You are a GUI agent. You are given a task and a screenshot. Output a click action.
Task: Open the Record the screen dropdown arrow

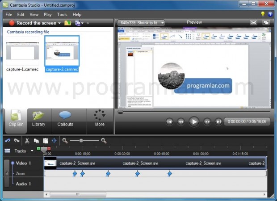tap(59, 23)
